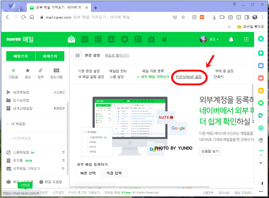Take a capture with camera icon
Viewport: 269px width, 198px height.
pyautogui.click(x=230, y=17)
